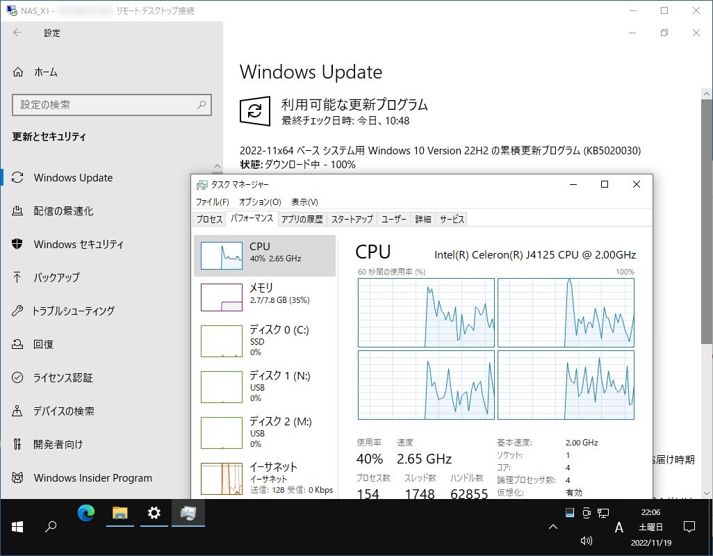Open File Explorer from taskbar
Screen dimensions: 713x556
point(120,513)
